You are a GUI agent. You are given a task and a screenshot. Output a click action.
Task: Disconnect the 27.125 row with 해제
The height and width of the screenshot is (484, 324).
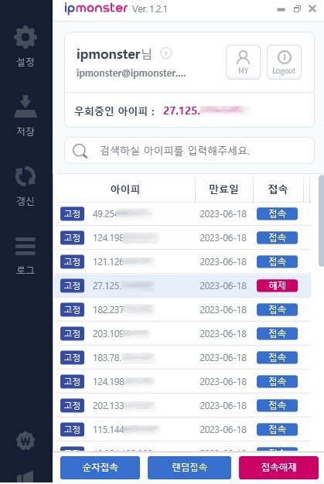(277, 285)
